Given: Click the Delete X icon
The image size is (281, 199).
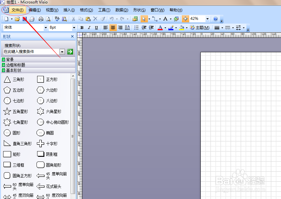Looking at the screenshot, I should [x=95, y=19].
